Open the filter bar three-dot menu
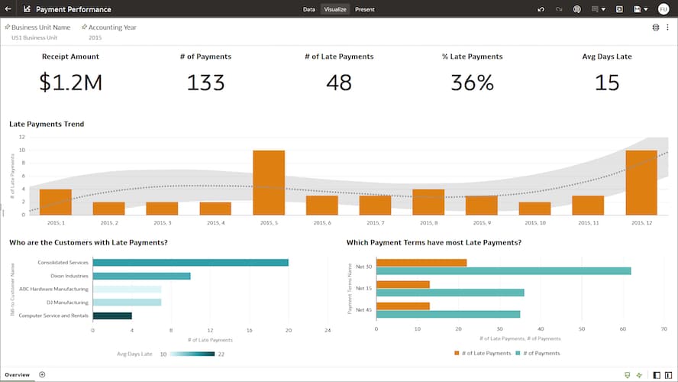Image resolution: width=678 pixels, height=382 pixels. click(x=668, y=28)
